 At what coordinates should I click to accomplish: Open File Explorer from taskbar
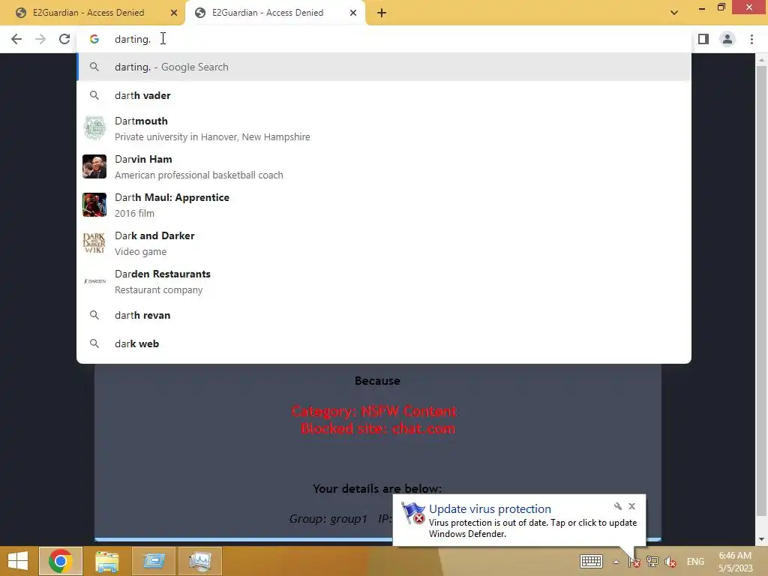(106, 561)
